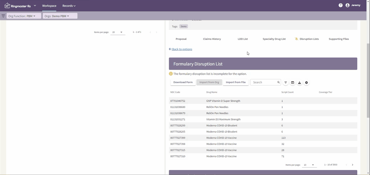Click the Download Form button
This screenshot has height=175, width=370.
pos(183,82)
